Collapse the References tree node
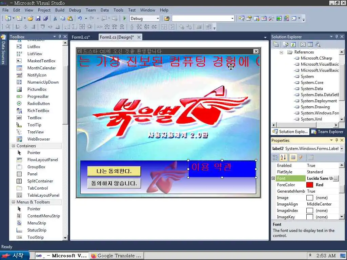 (x=281, y=52)
